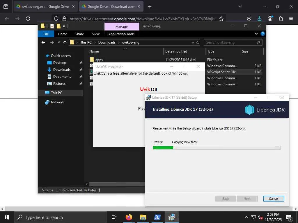Click the muted volume tray icon
The width and height of the screenshot is (298, 223).
point(260,217)
